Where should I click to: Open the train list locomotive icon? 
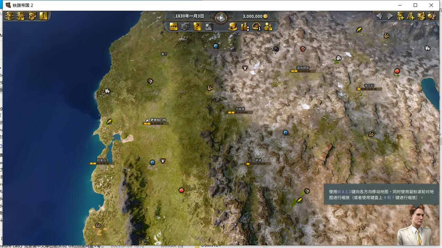point(10,16)
